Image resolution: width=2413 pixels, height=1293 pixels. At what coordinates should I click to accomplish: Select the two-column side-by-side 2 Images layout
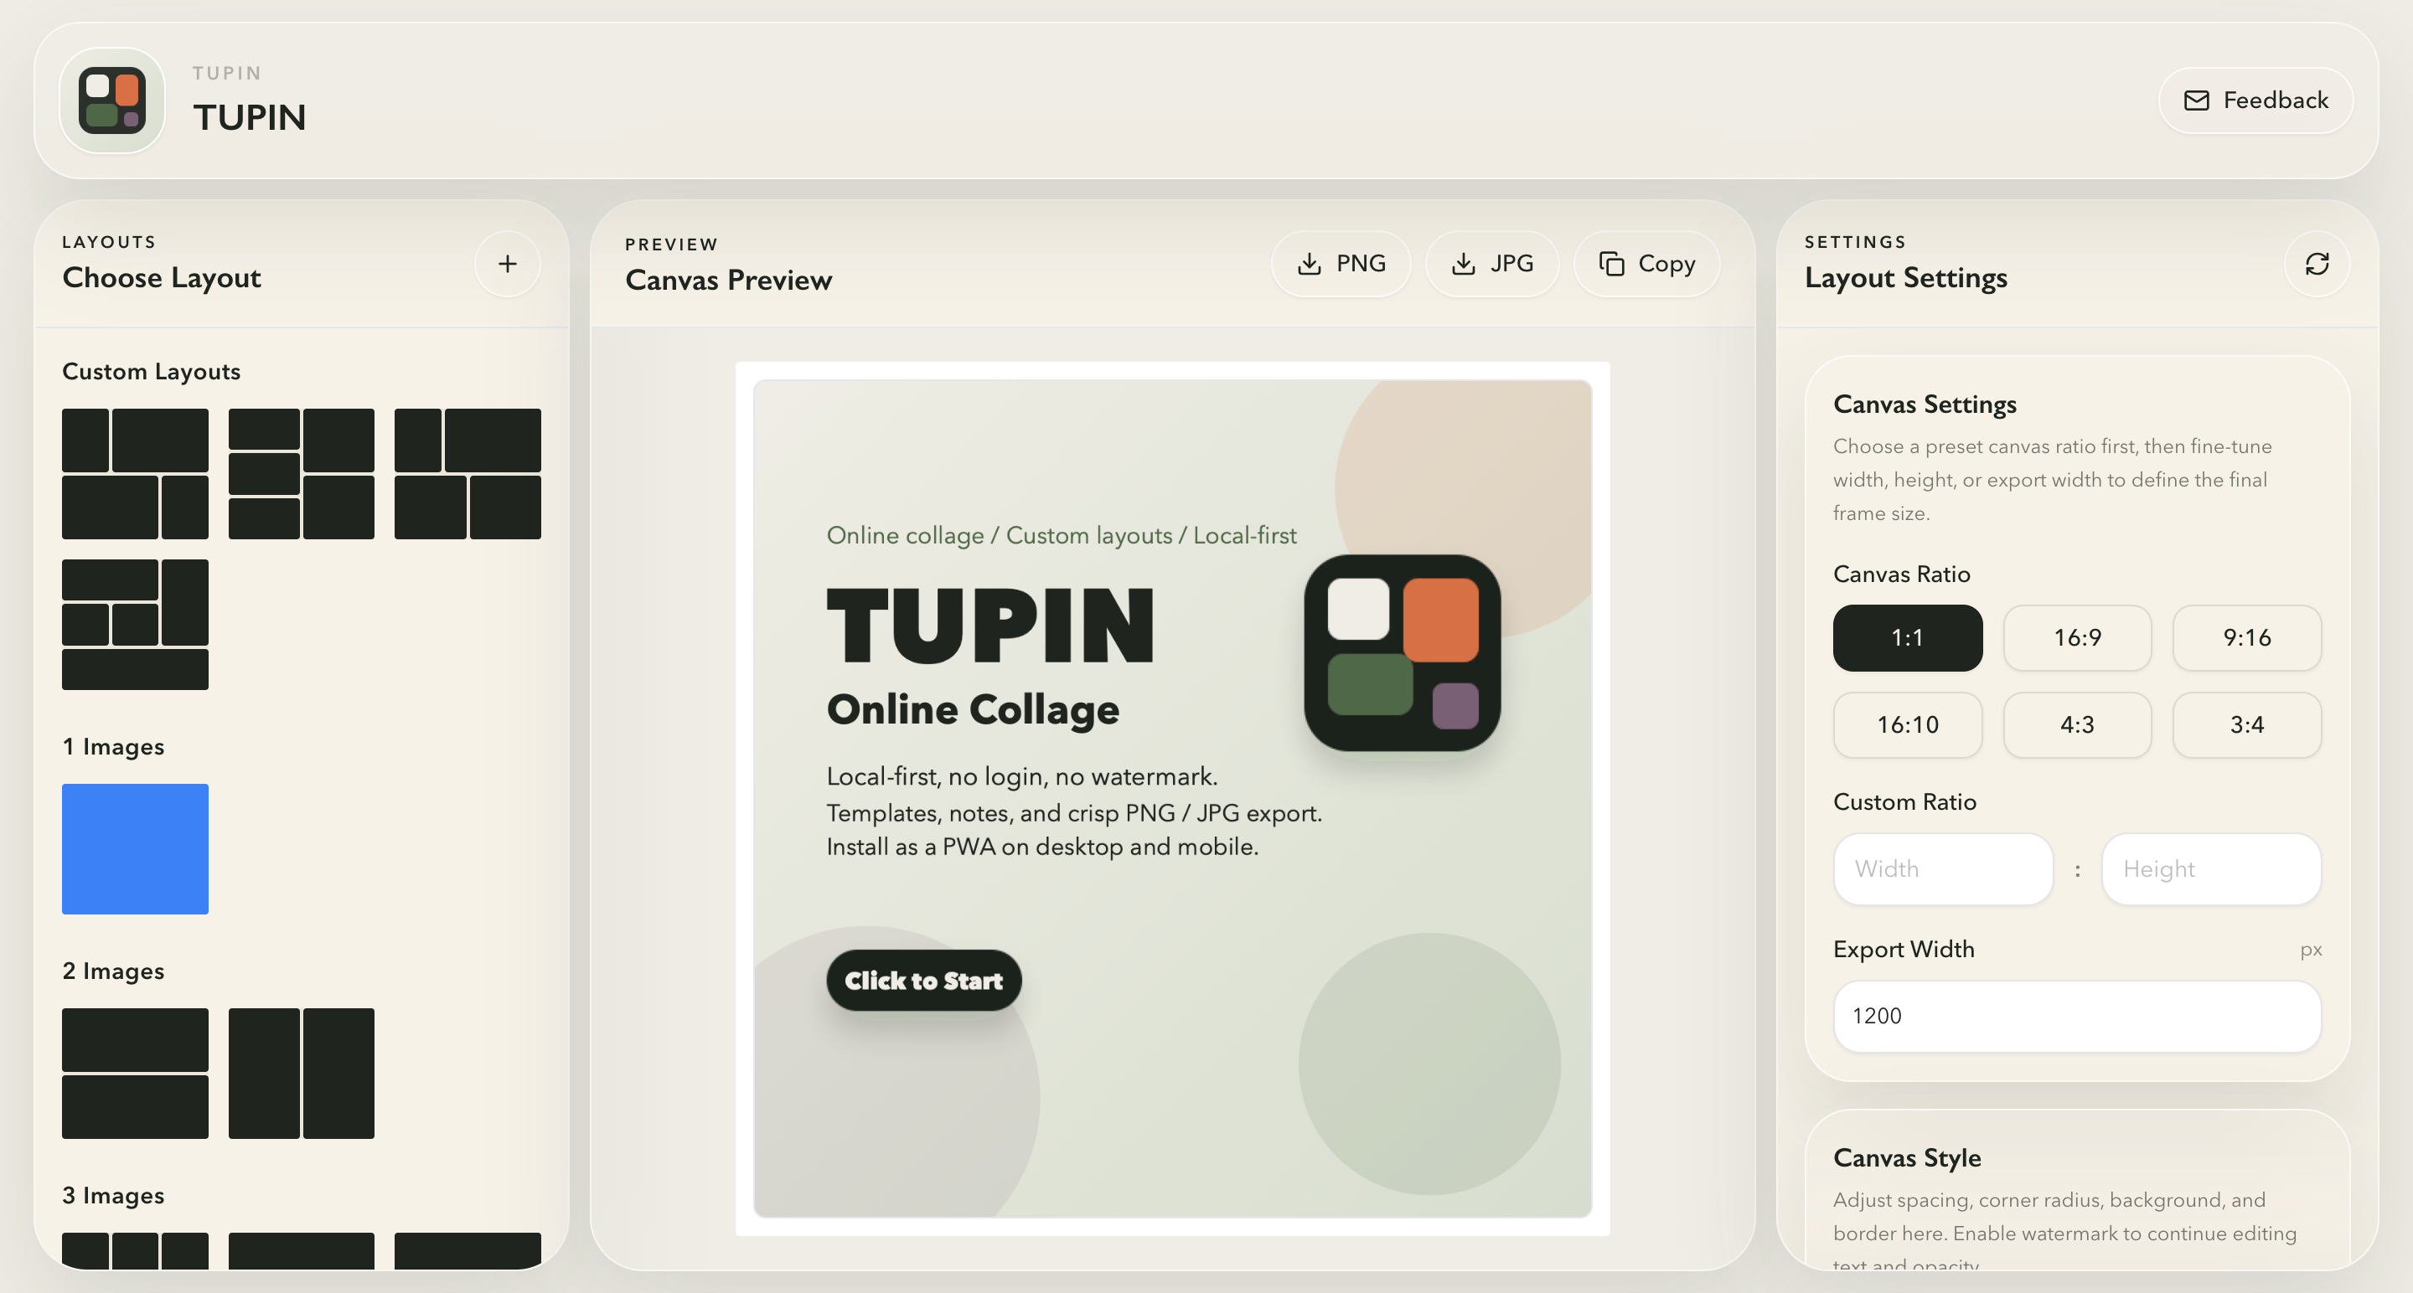click(x=301, y=1073)
